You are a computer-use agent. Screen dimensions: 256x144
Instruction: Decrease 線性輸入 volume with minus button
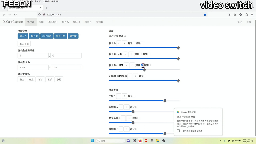(121, 107)
